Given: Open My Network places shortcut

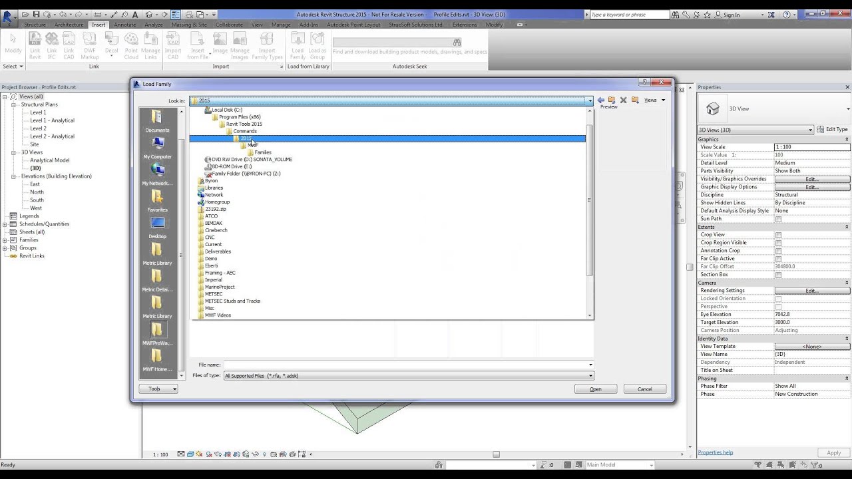Looking at the screenshot, I should (x=157, y=174).
